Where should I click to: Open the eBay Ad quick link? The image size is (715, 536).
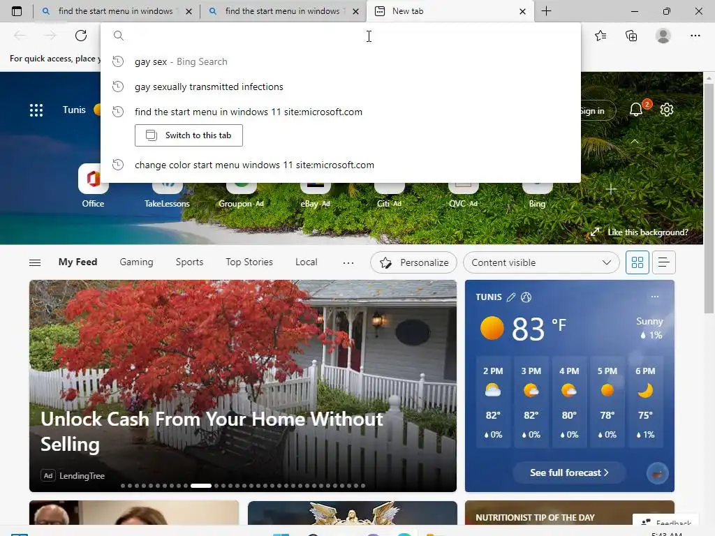point(315,194)
